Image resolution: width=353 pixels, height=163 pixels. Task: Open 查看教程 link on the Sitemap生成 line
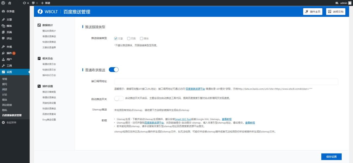[x=227, y=119]
